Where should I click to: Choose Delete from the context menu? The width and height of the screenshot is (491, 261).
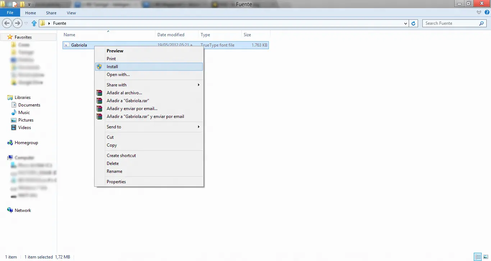(149, 163)
